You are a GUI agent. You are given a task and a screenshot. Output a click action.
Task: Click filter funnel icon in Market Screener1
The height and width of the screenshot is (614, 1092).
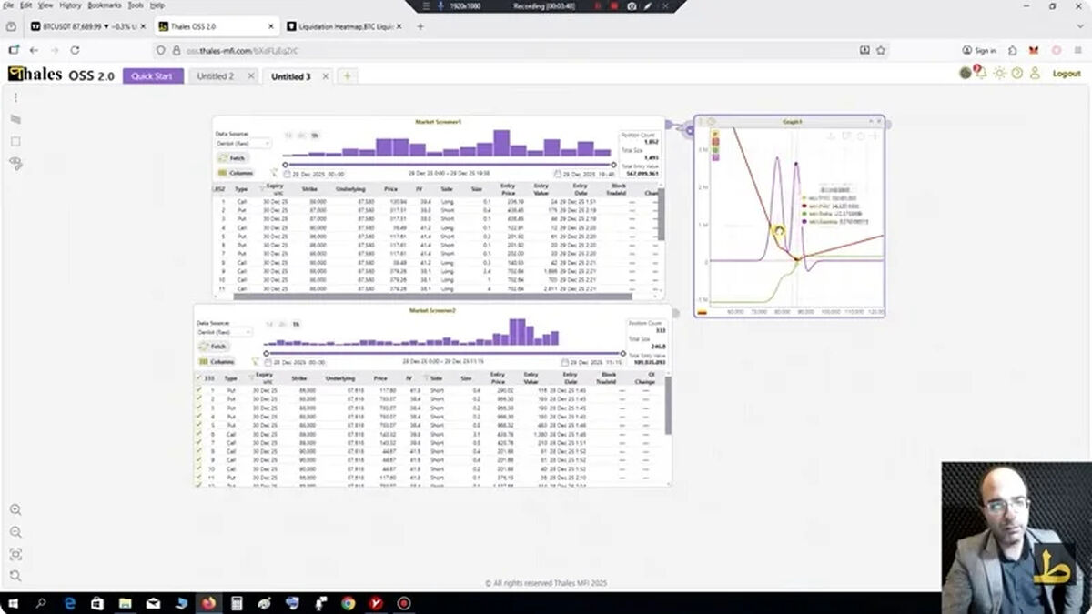click(x=274, y=171)
